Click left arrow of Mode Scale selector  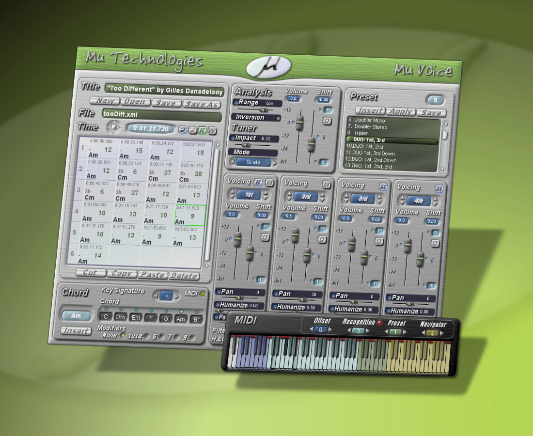[233, 162]
